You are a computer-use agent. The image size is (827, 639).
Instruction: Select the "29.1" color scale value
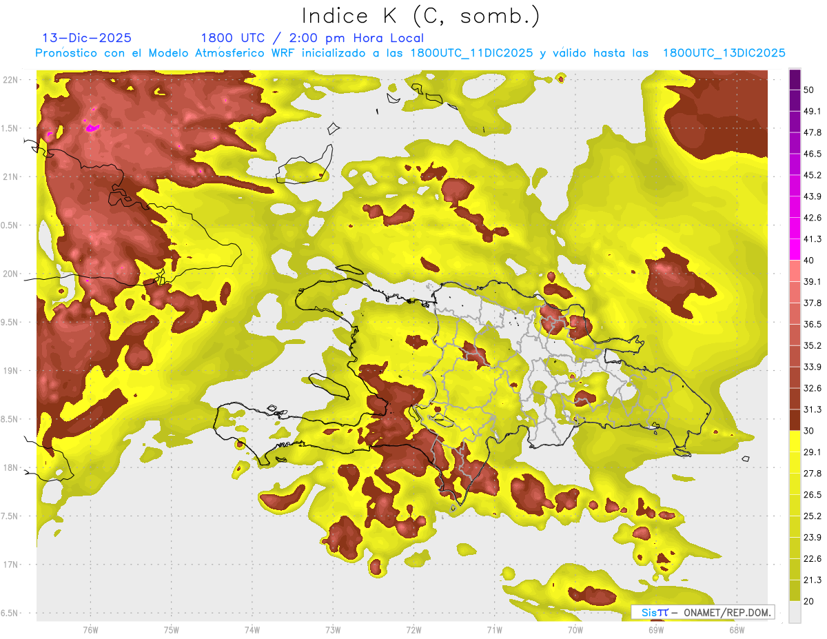813,452
